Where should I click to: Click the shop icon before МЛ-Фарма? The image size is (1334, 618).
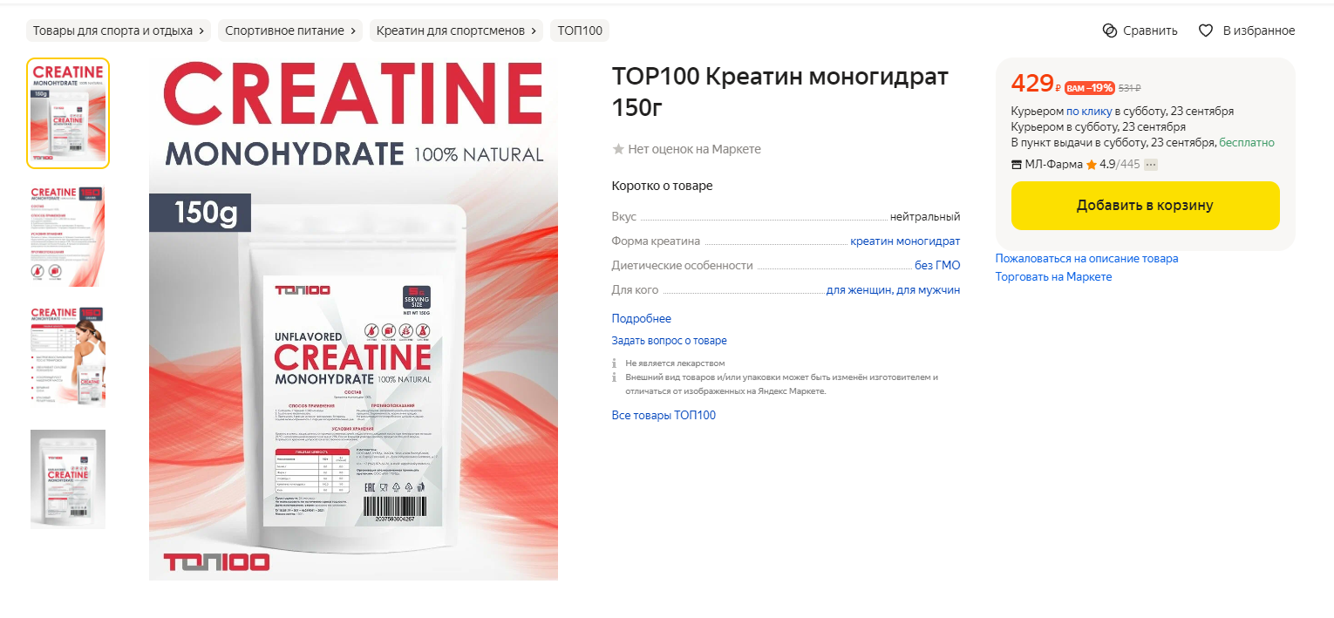click(1017, 165)
